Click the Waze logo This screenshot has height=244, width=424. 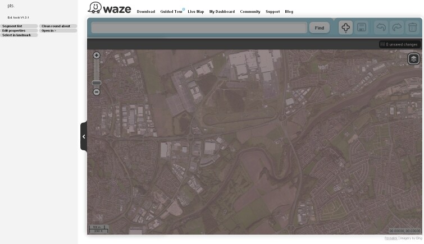click(110, 8)
